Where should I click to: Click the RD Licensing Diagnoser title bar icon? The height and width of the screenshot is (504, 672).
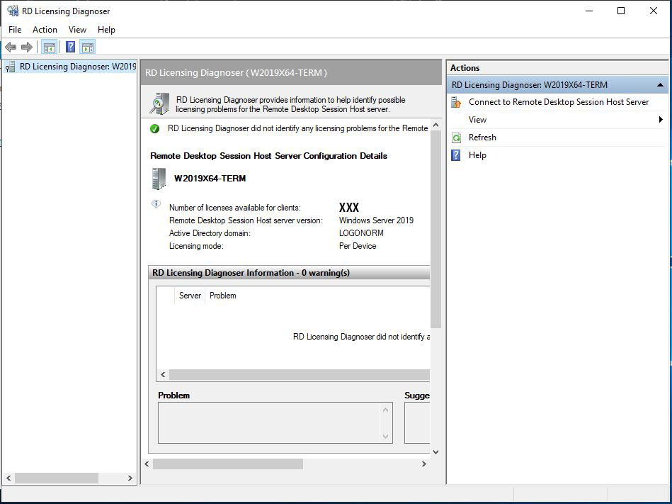pyautogui.click(x=13, y=11)
